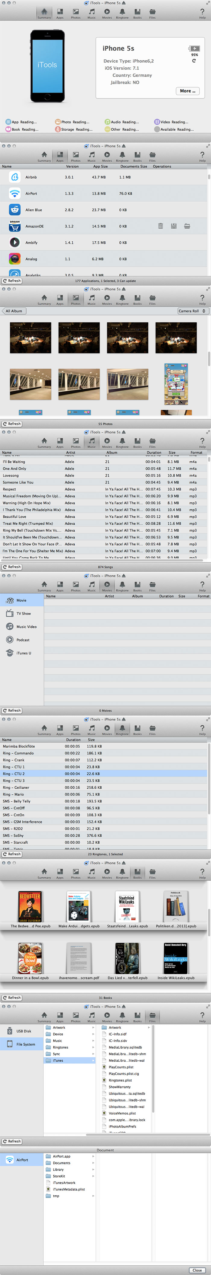Sort apps by the App Size column header
Viewport: 211px width, 1275px height.
click(100, 166)
